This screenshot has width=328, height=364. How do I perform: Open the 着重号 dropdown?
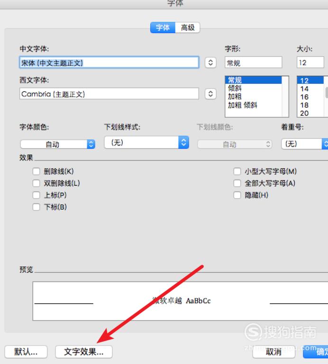click(x=305, y=144)
